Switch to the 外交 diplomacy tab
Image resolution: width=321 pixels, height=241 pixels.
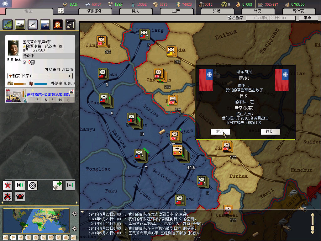pos(257,11)
